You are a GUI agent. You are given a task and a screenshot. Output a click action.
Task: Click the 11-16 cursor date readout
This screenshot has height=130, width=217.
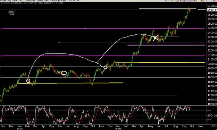[x=11, y=14]
